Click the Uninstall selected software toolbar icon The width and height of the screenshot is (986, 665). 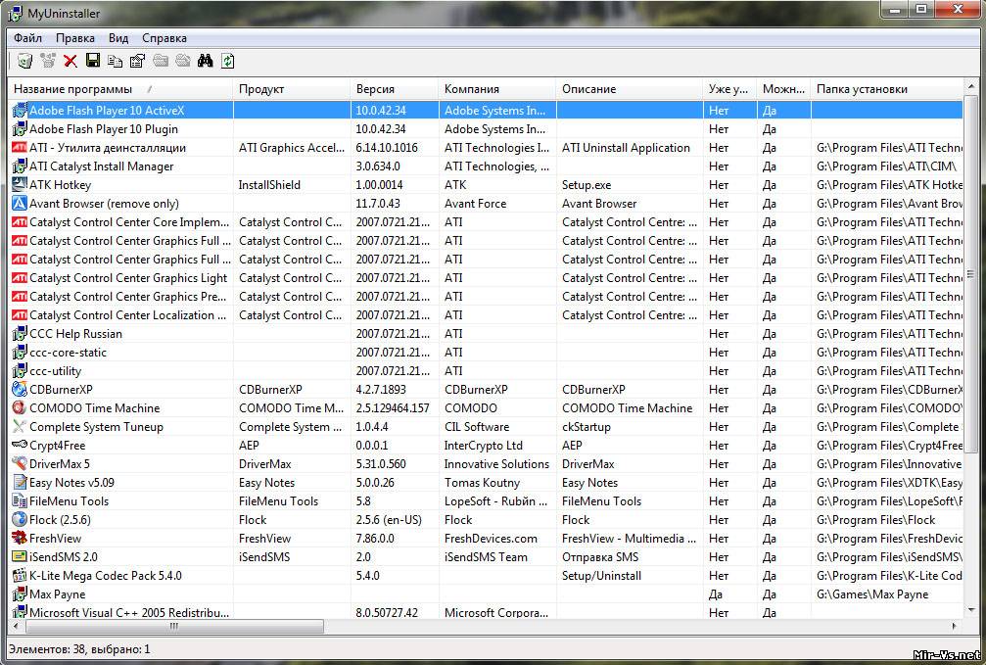point(24,61)
